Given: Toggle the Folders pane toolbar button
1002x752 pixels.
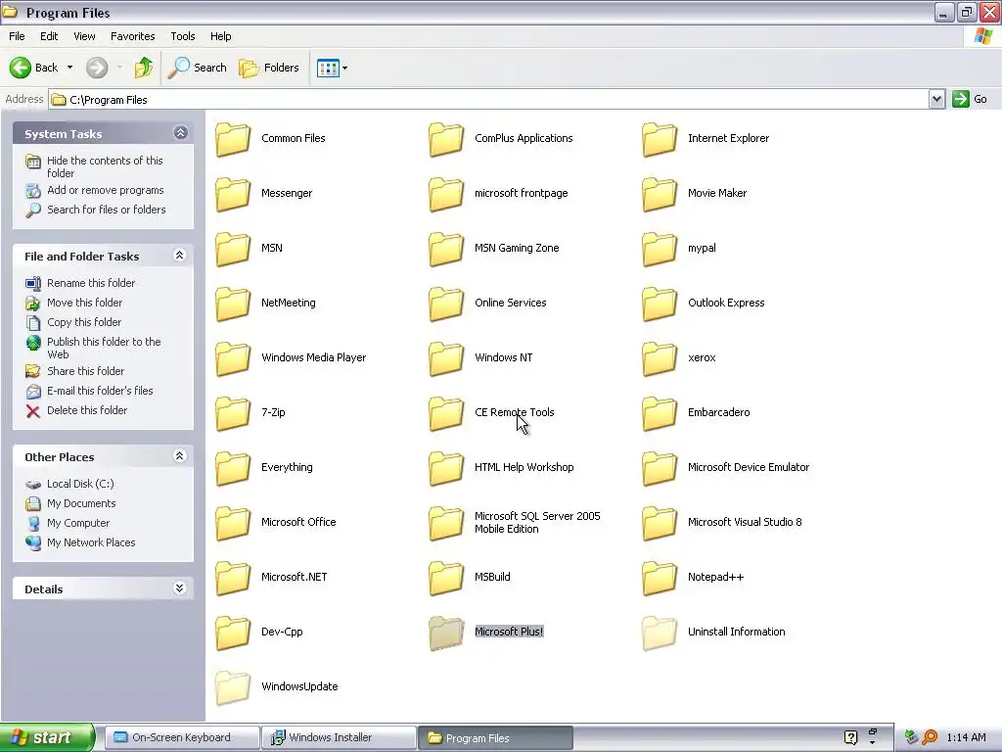Looking at the screenshot, I should pyautogui.click(x=268, y=68).
